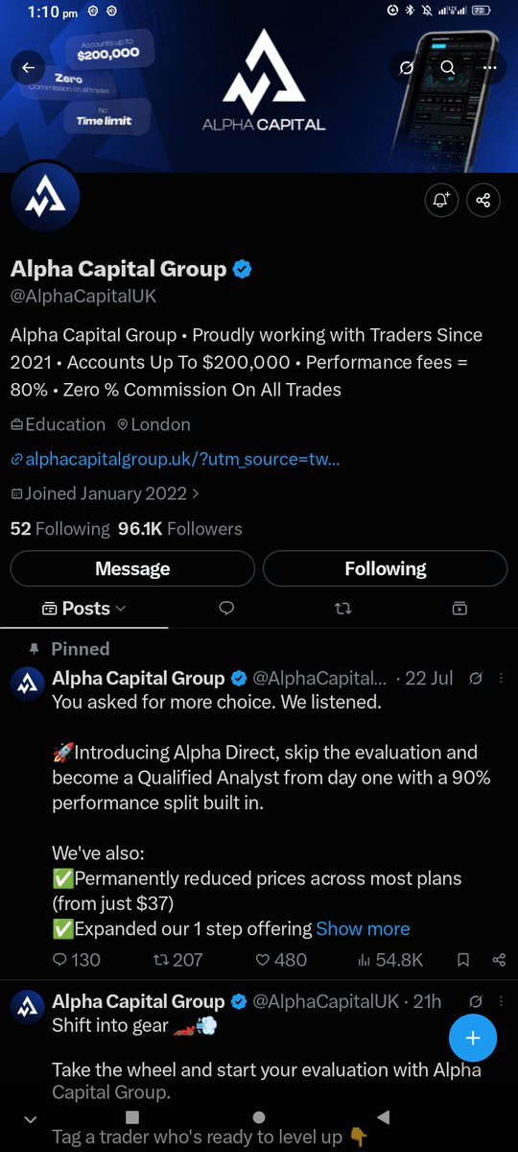Viewport: 518px width, 1152px height.
Task: Repost the pinned post showing 207
Action: 177,959
